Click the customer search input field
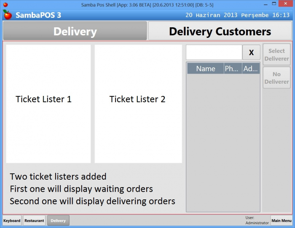Image resolution: width=295 pixels, height=228 pixels. [214, 53]
